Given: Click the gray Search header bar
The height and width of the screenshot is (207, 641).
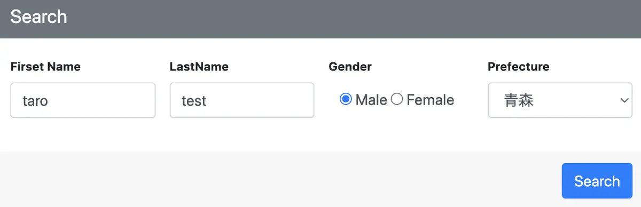Looking at the screenshot, I should (x=320, y=19).
